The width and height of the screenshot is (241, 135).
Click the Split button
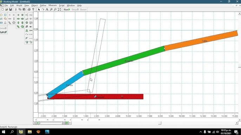click(4, 32)
